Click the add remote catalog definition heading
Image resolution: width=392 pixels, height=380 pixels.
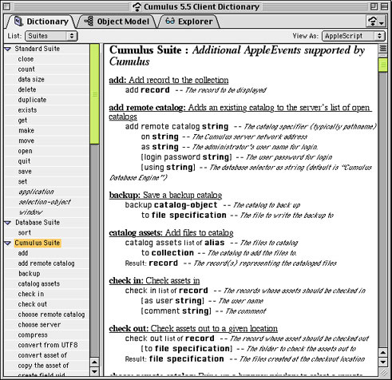coord(240,112)
